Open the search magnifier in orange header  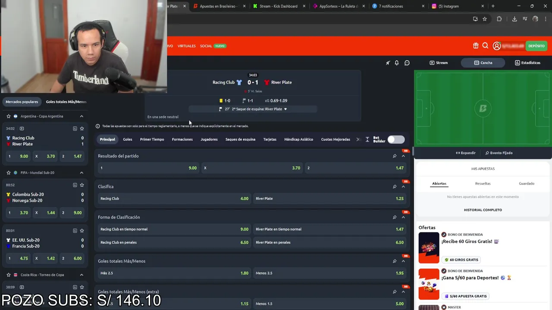pyautogui.click(x=485, y=46)
